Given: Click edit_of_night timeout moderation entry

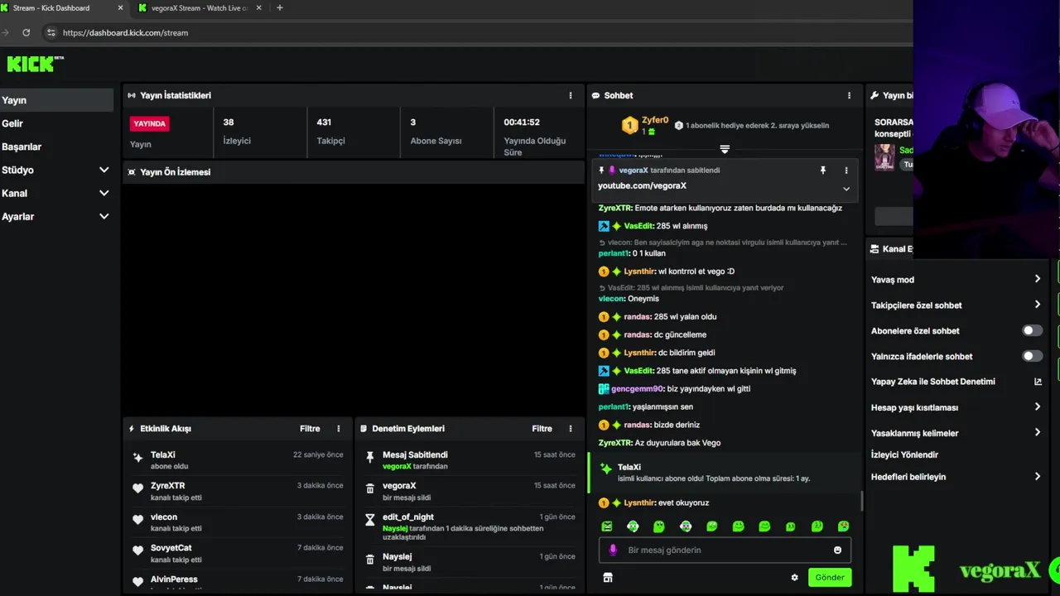Looking at the screenshot, I should tap(470, 526).
